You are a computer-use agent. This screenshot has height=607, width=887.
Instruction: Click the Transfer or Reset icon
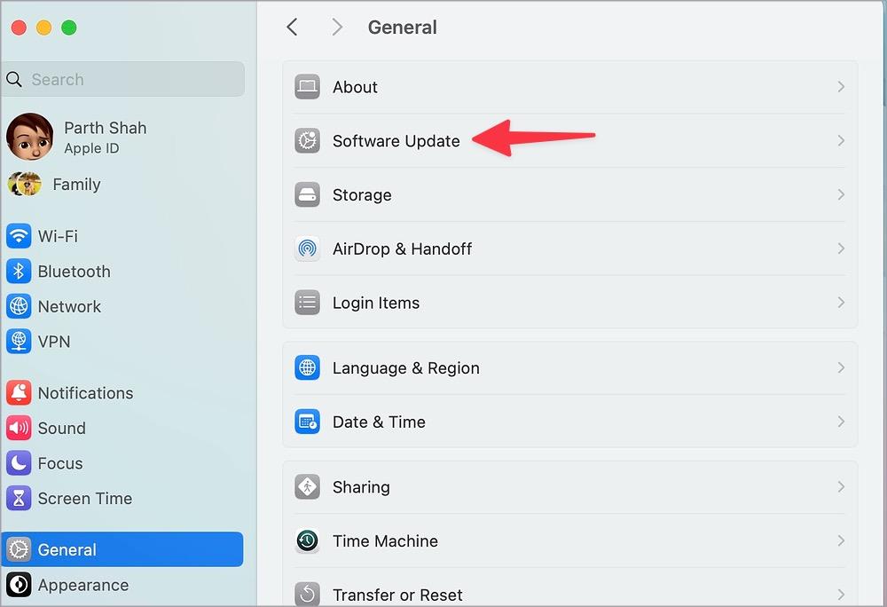pyautogui.click(x=307, y=594)
